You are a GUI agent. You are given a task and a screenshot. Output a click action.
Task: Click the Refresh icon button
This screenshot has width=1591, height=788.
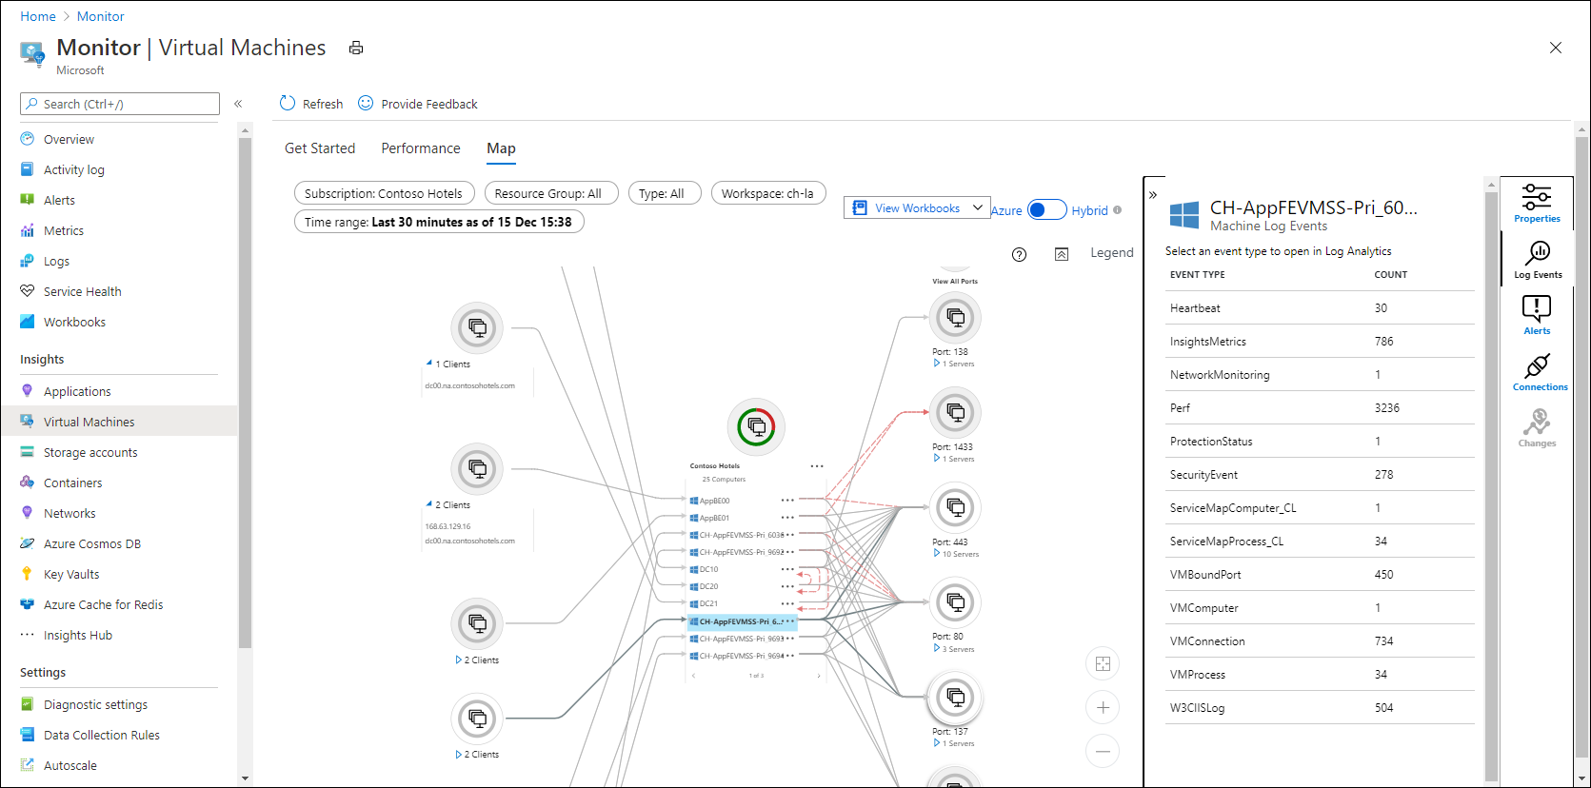tap(288, 103)
